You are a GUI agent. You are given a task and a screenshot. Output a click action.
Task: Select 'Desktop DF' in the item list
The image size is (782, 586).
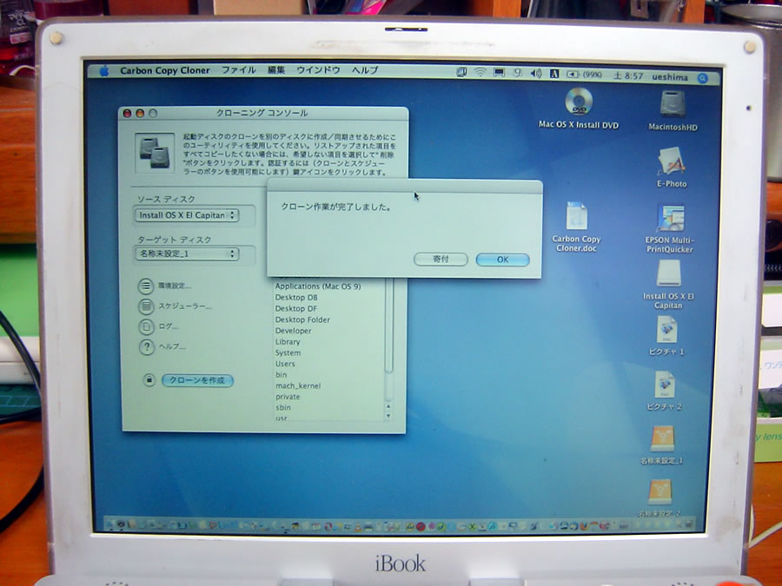295,308
